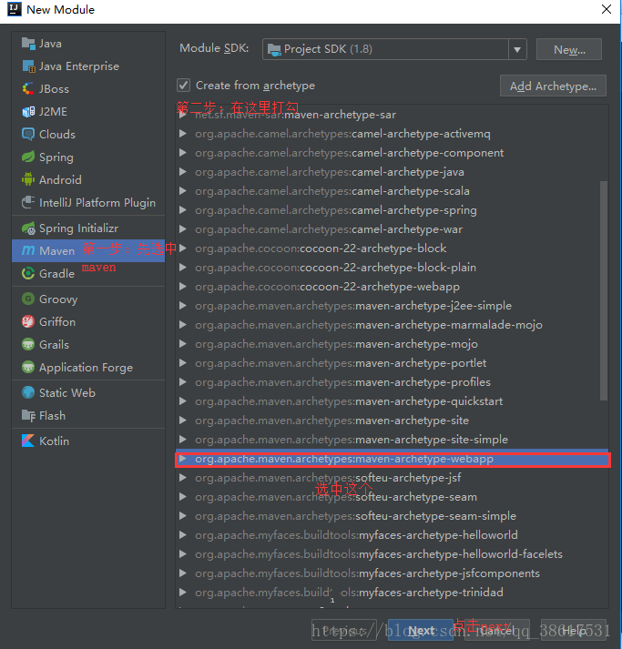622x649 pixels.
Task: Toggle the Create from archetype checkbox
Action: pos(183,86)
